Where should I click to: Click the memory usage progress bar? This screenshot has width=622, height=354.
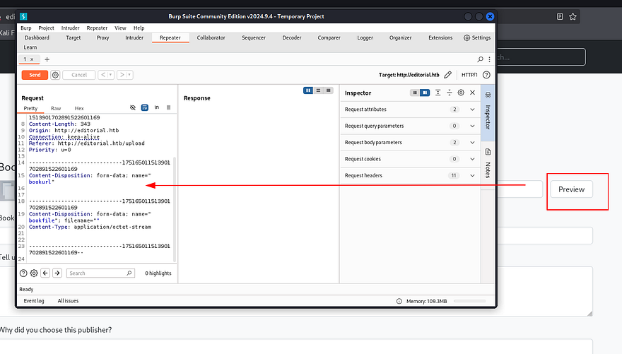coord(469,301)
